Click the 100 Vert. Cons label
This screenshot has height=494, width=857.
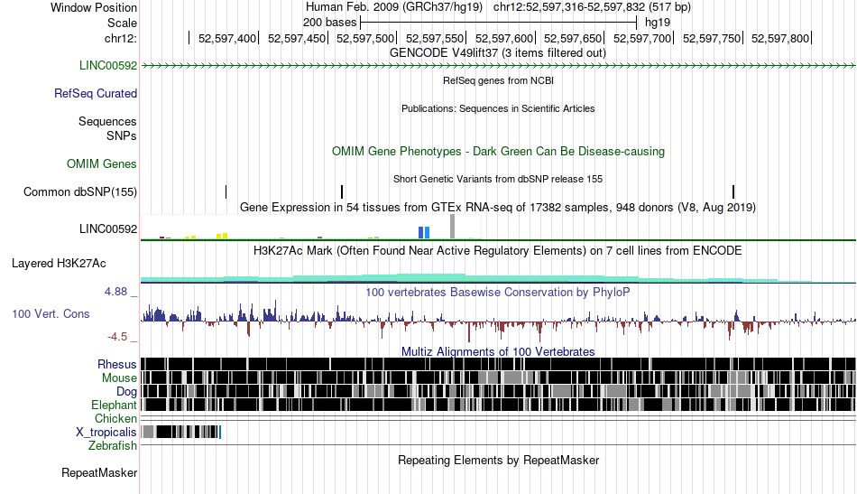pyautogui.click(x=51, y=314)
